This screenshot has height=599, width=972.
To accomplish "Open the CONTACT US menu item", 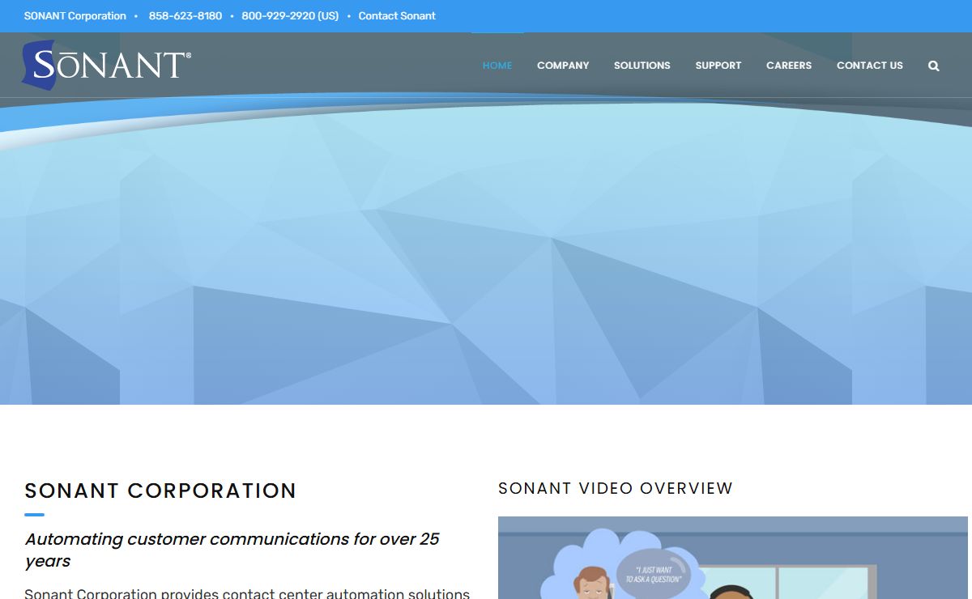I will point(870,66).
